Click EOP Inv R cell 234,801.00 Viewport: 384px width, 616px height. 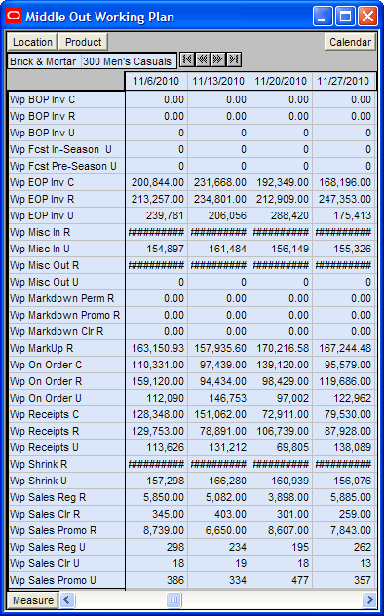218,199
